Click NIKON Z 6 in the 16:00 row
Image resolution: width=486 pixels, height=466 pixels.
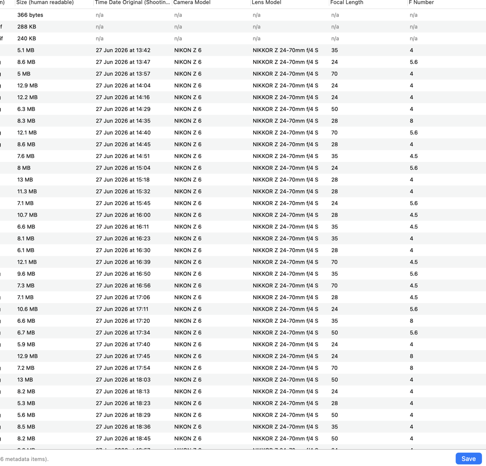click(x=188, y=215)
